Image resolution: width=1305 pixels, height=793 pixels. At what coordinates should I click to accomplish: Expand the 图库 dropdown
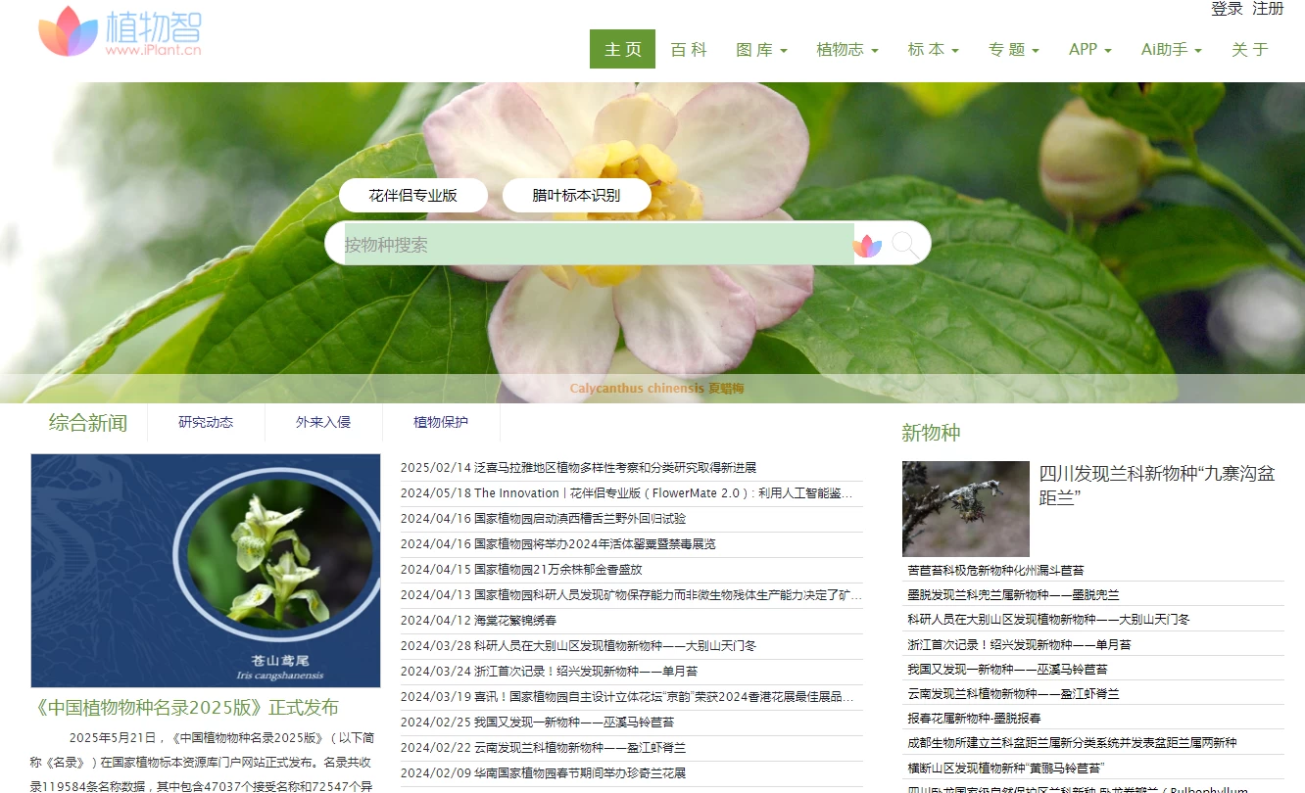[761, 48]
